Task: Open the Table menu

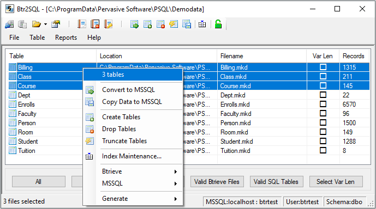Action: coord(37,38)
